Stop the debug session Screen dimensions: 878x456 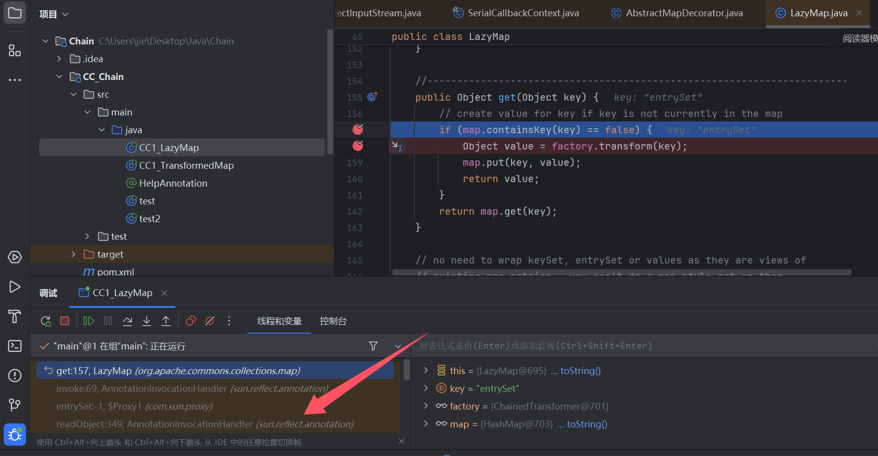click(65, 321)
